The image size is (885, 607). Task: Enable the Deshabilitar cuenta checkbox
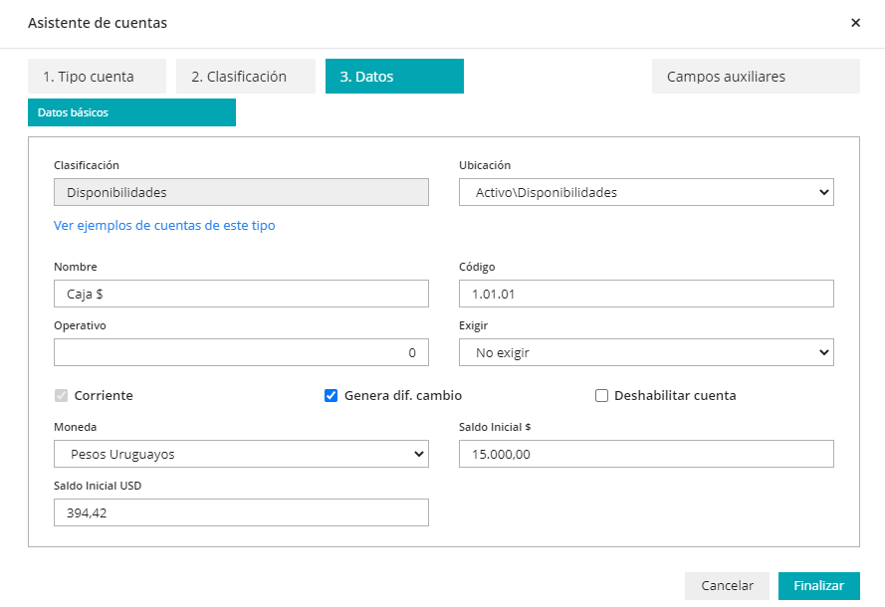(601, 395)
